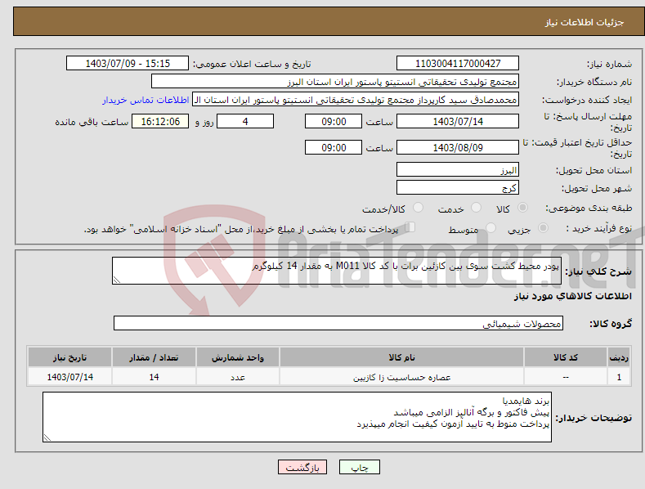Click the کد کالا column header
The height and width of the screenshot is (489, 645).
(566, 357)
